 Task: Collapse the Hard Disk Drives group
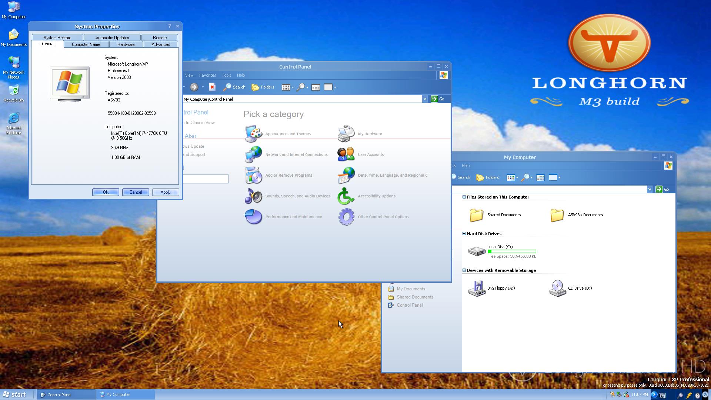tap(464, 234)
